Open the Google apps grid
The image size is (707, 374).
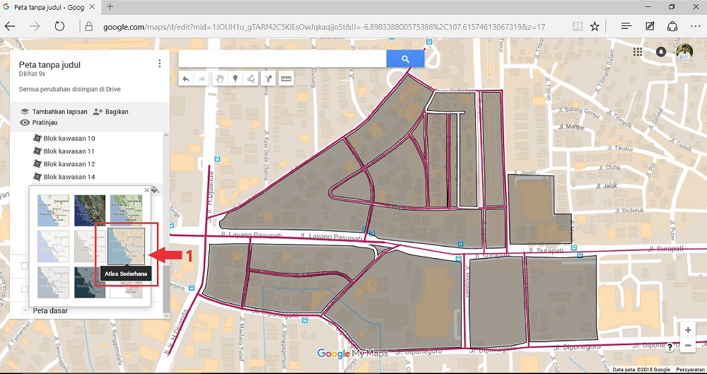(637, 52)
